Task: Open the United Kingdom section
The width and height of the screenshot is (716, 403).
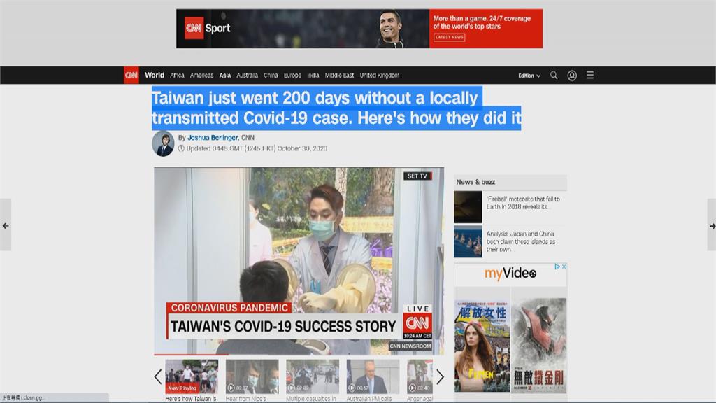Action: point(380,76)
